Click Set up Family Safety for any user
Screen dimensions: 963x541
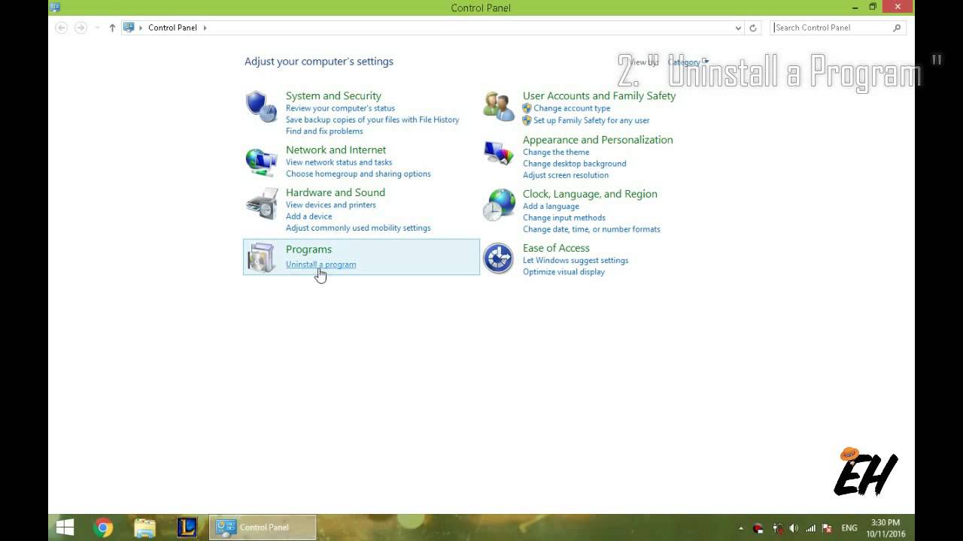[591, 120]
